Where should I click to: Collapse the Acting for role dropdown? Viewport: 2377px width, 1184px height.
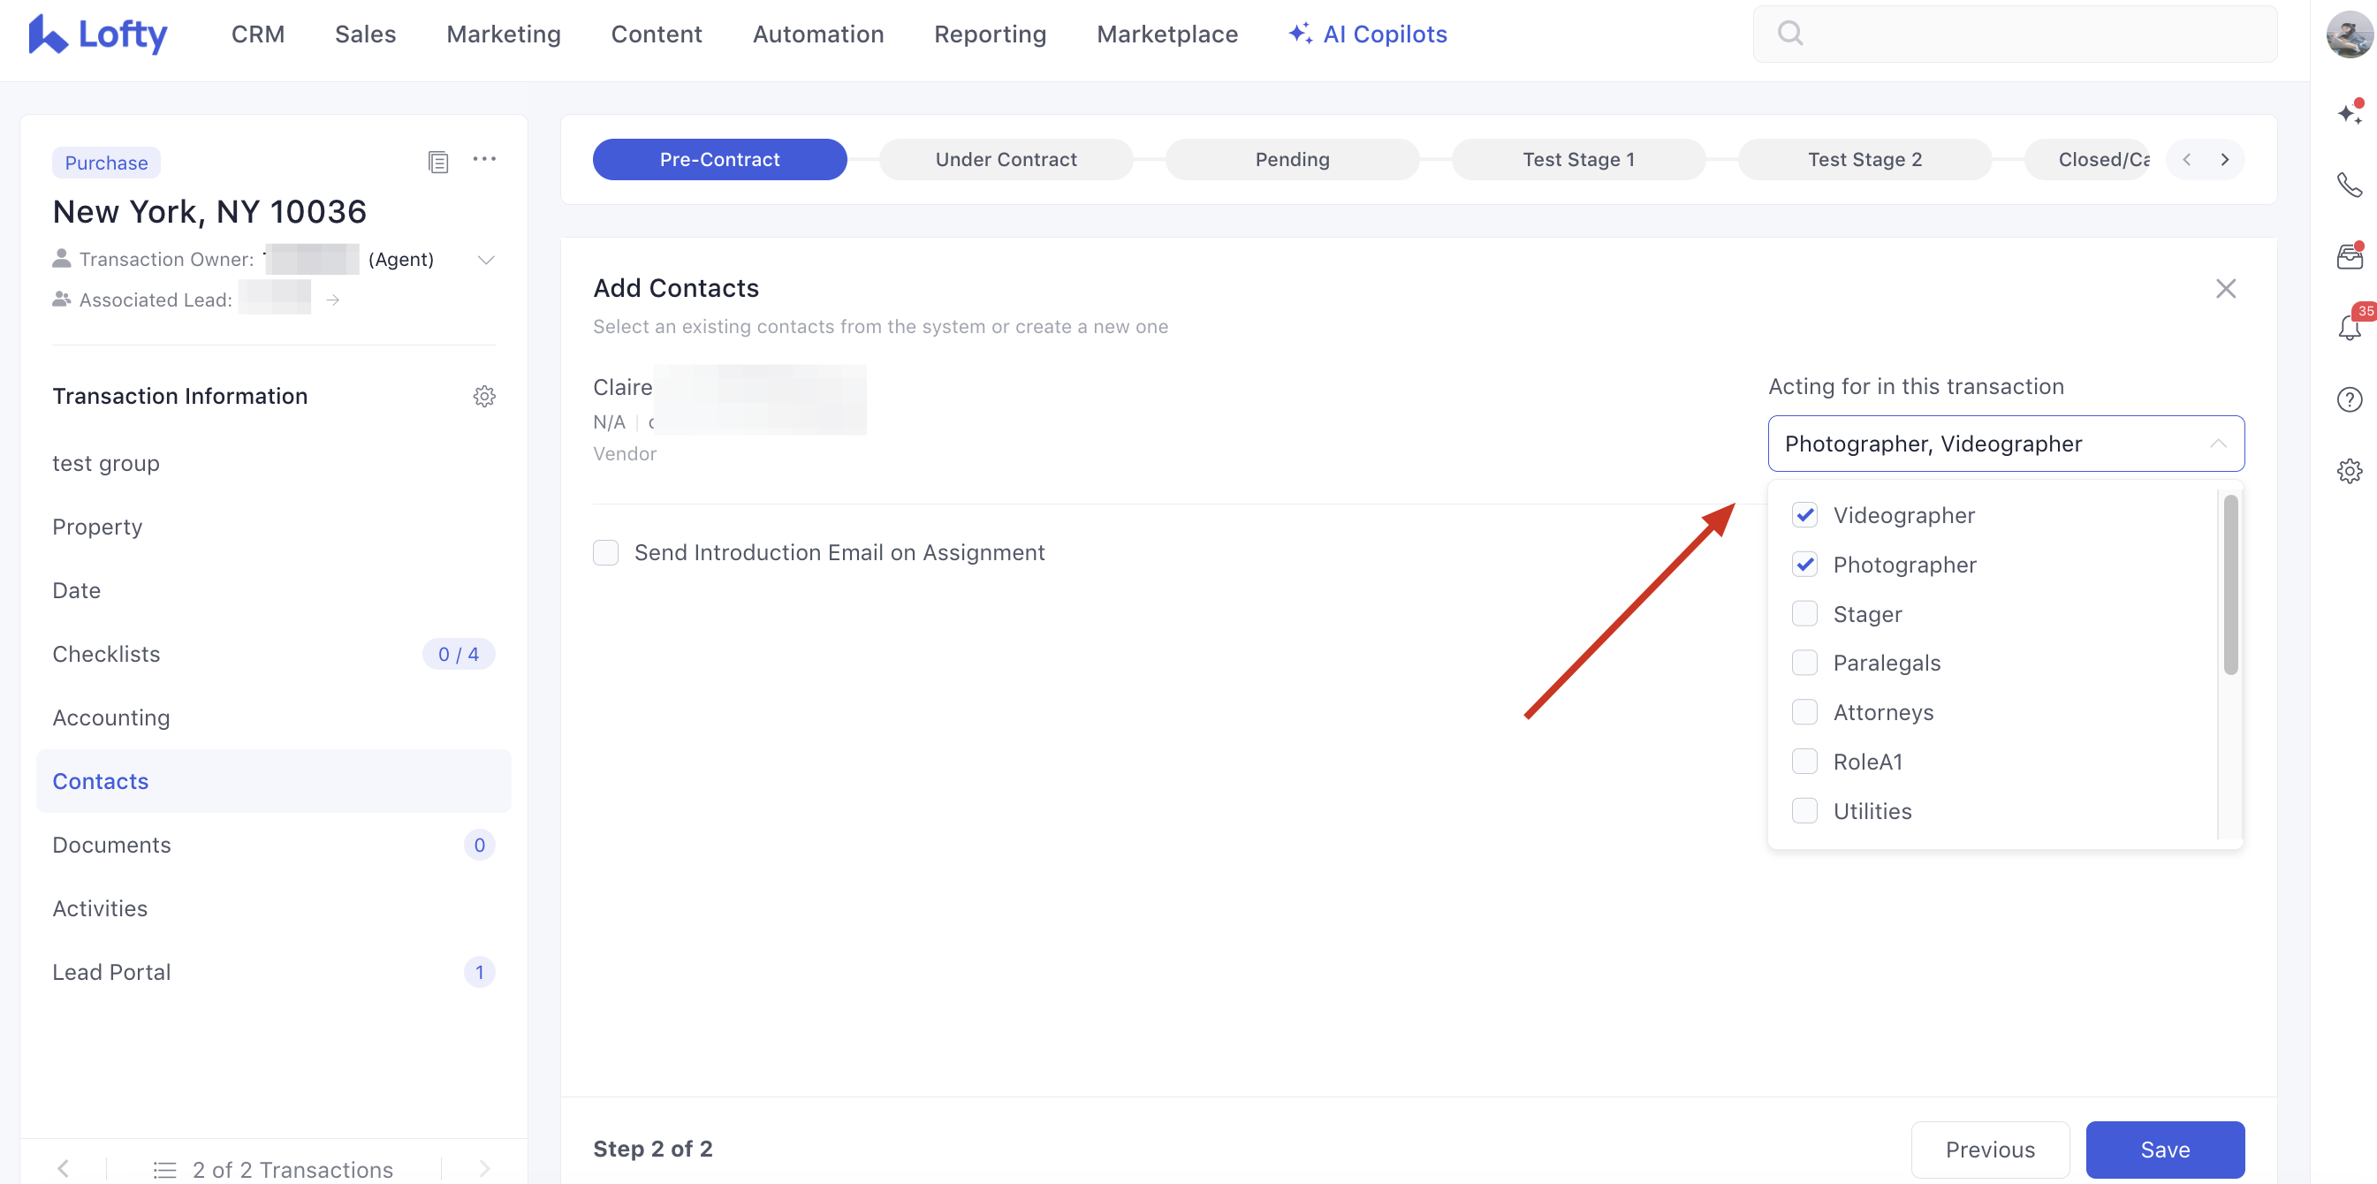[x=2217, y=444]
